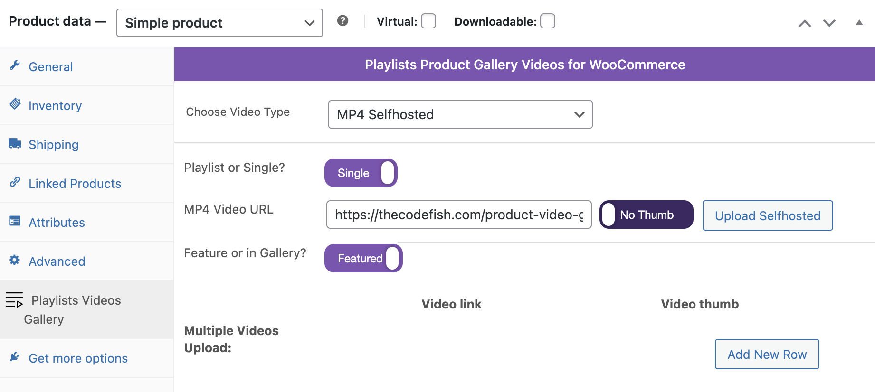
Task: Click the Feature or in Gallery? label
Action: [x=245, y=253]
